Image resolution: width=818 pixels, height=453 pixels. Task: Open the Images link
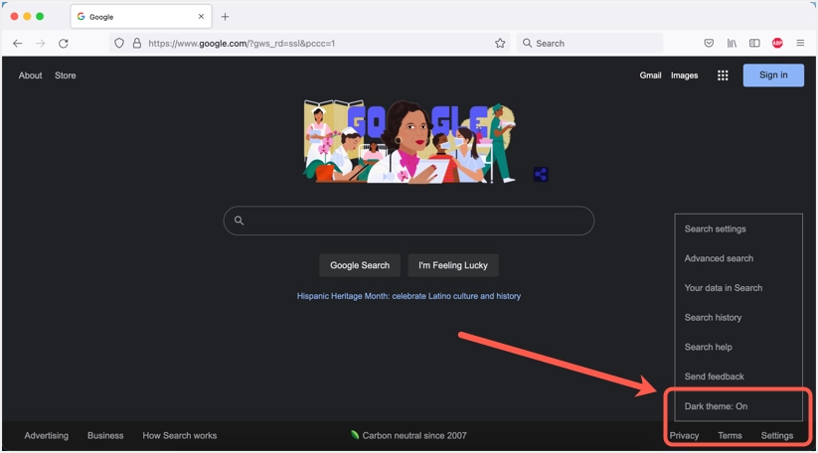(684, 75)
